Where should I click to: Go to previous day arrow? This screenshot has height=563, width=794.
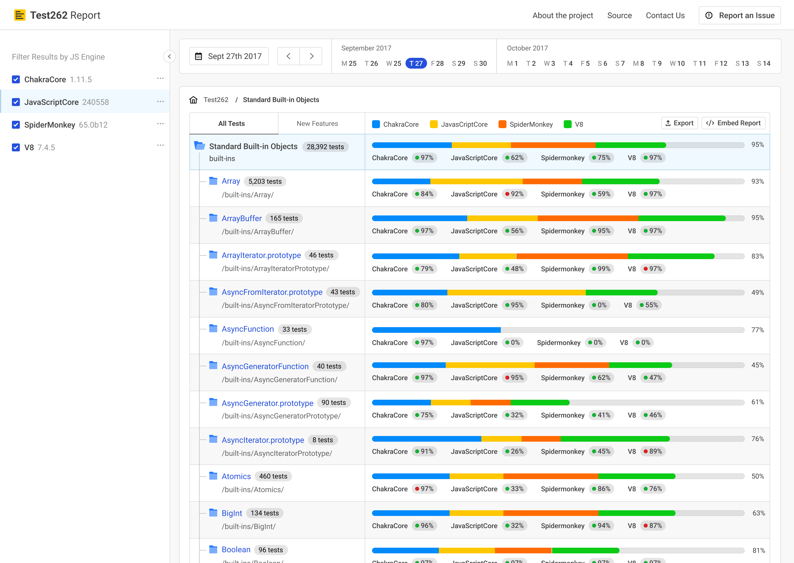pyautogui.click(x=288, y=56)
